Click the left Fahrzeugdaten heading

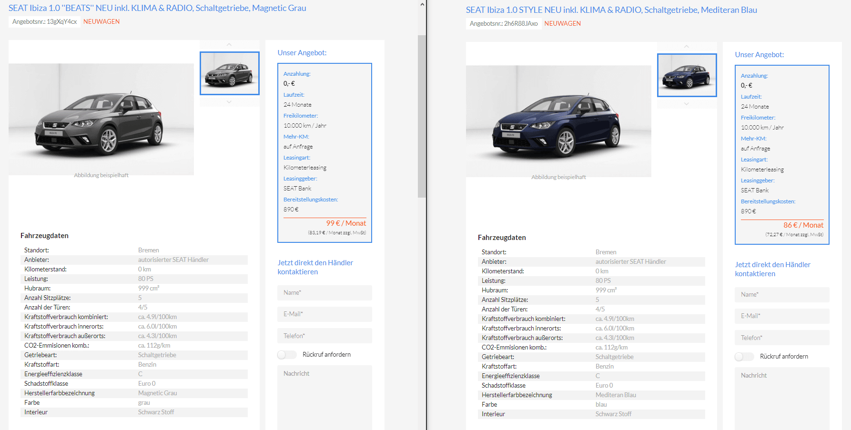coord(44,236)
